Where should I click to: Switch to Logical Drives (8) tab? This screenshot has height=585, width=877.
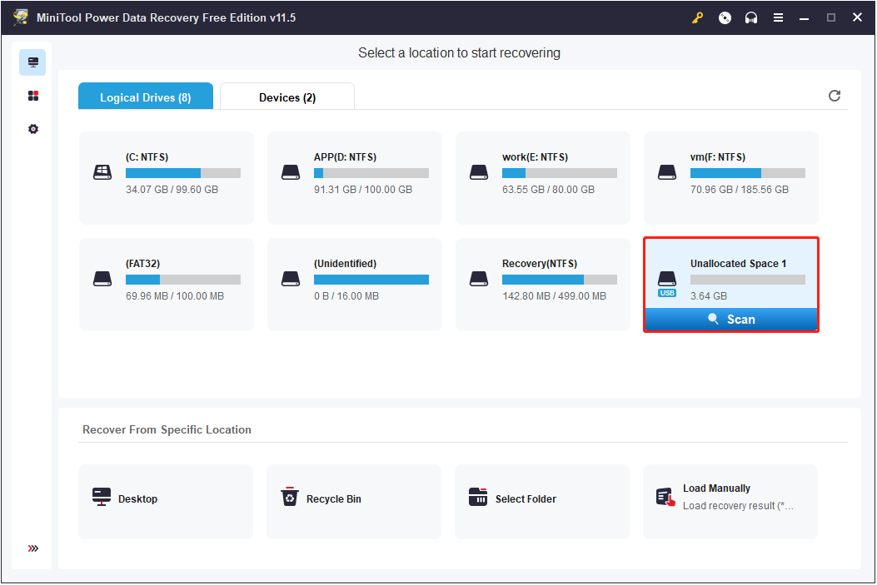146,96
